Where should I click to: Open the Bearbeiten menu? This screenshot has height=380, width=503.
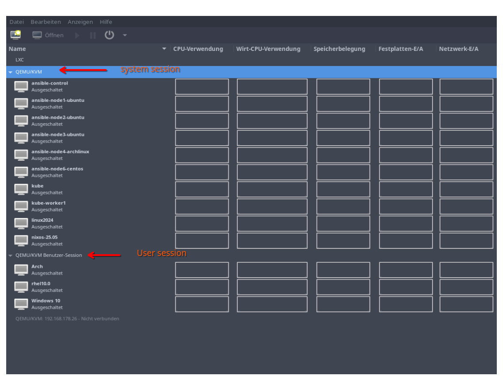(46, 22)
